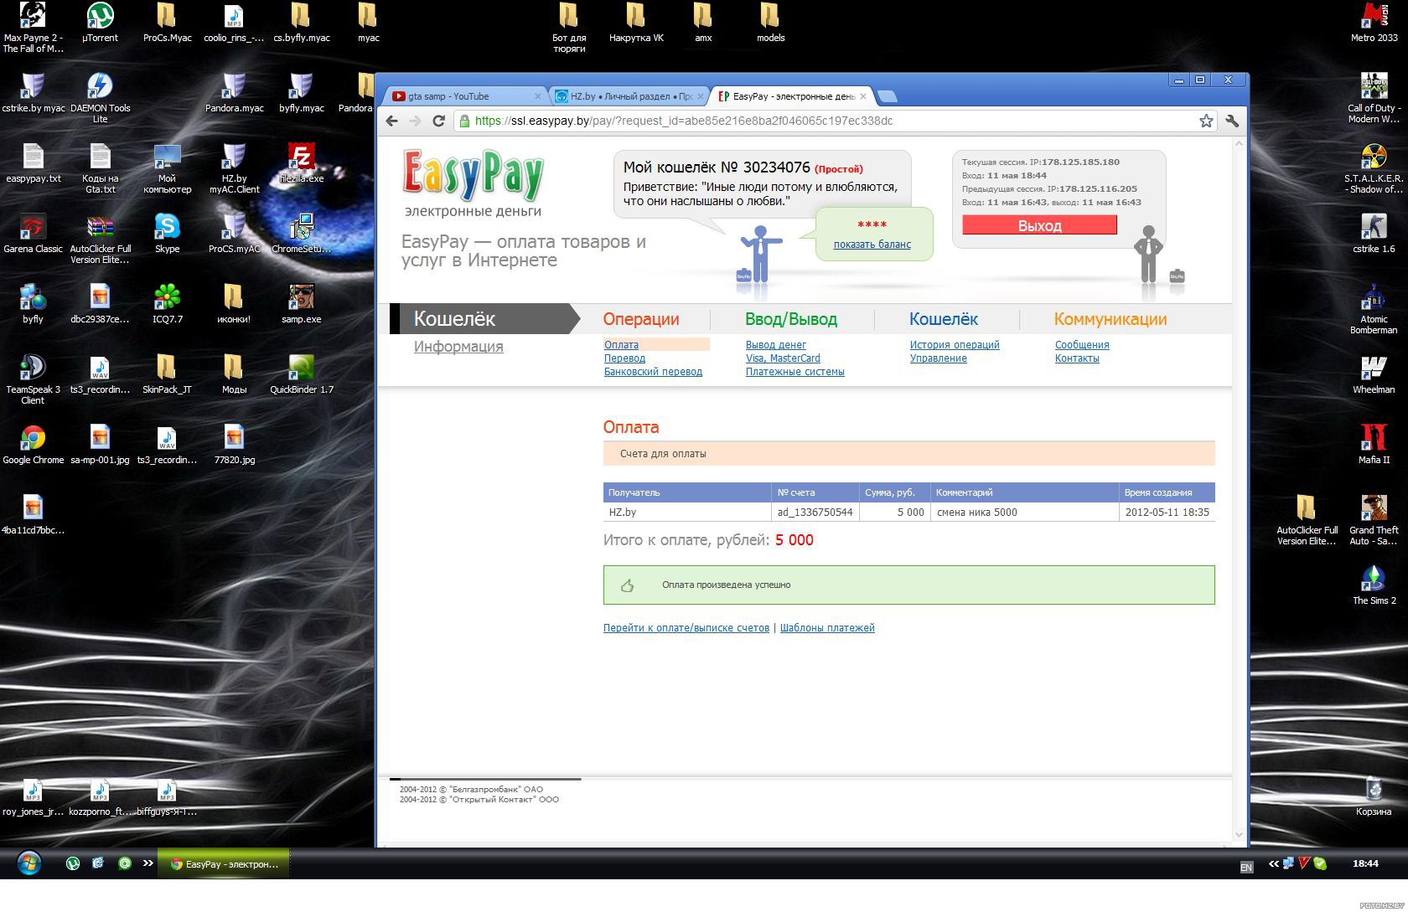Select the Max Payne 2 desktop icon
1408x912 pixels.
[x=33, y=28]
